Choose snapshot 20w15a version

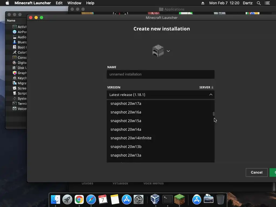point(161,121)
